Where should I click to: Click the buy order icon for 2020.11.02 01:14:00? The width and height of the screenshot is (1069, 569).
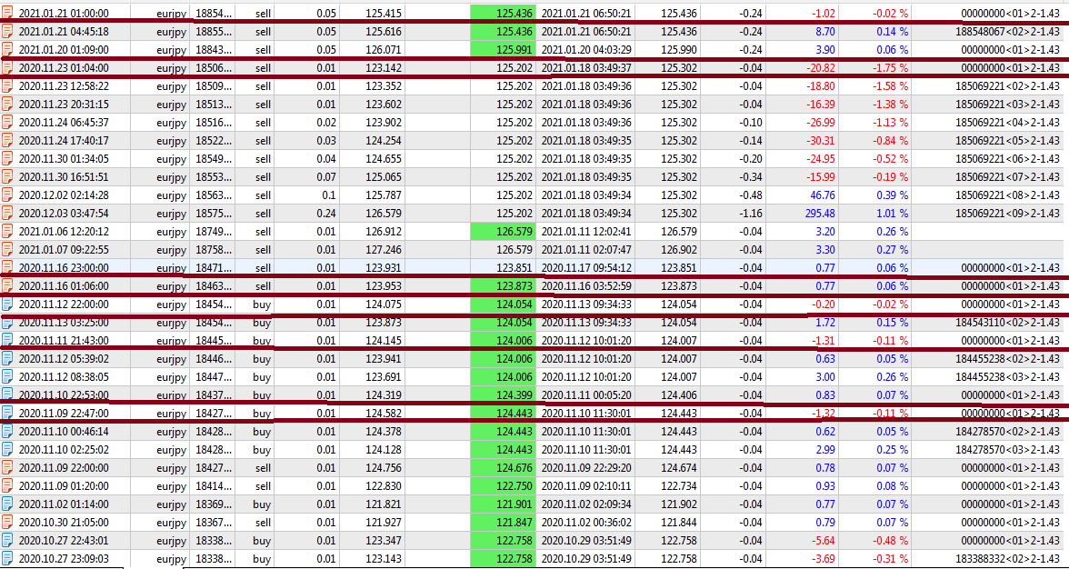[7, 504]
